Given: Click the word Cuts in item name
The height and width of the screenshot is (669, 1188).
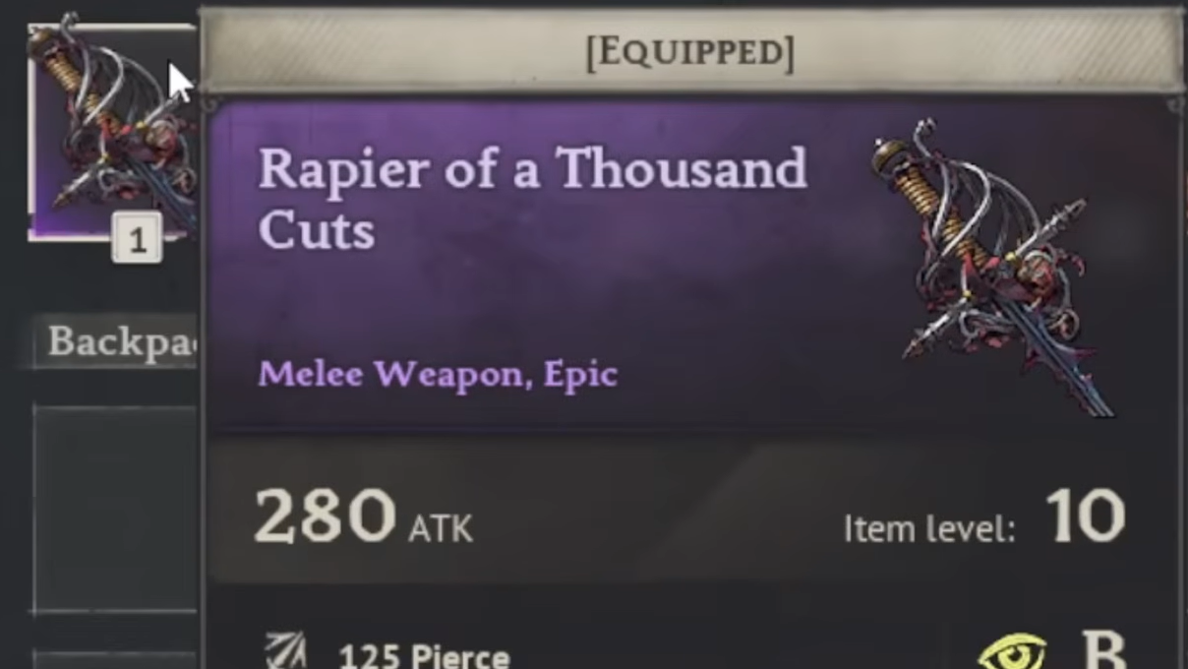Looking at the screenshot, I should [316, 229].
